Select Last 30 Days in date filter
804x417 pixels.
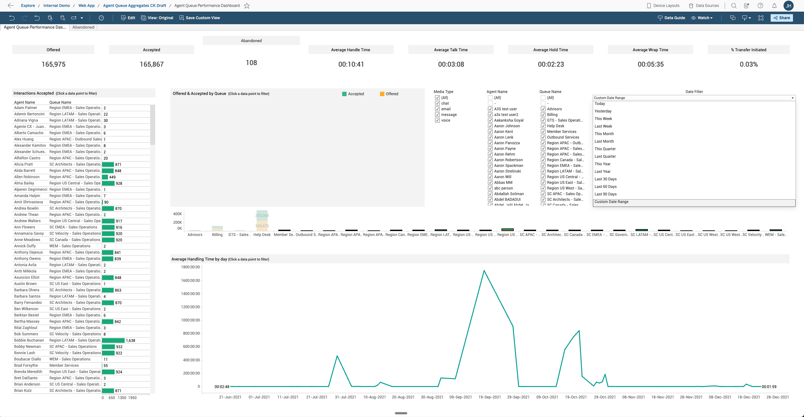[x=605, y=179]
